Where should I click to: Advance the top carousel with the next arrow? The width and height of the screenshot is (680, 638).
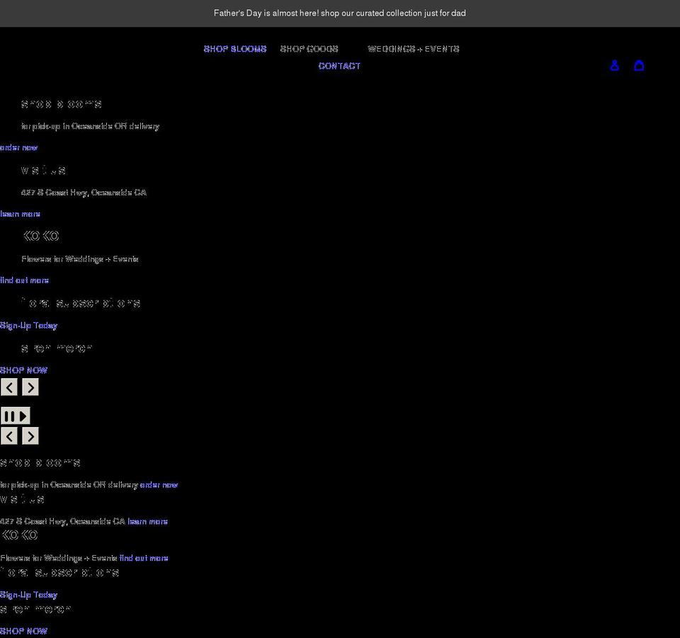(x=30, y=387)
